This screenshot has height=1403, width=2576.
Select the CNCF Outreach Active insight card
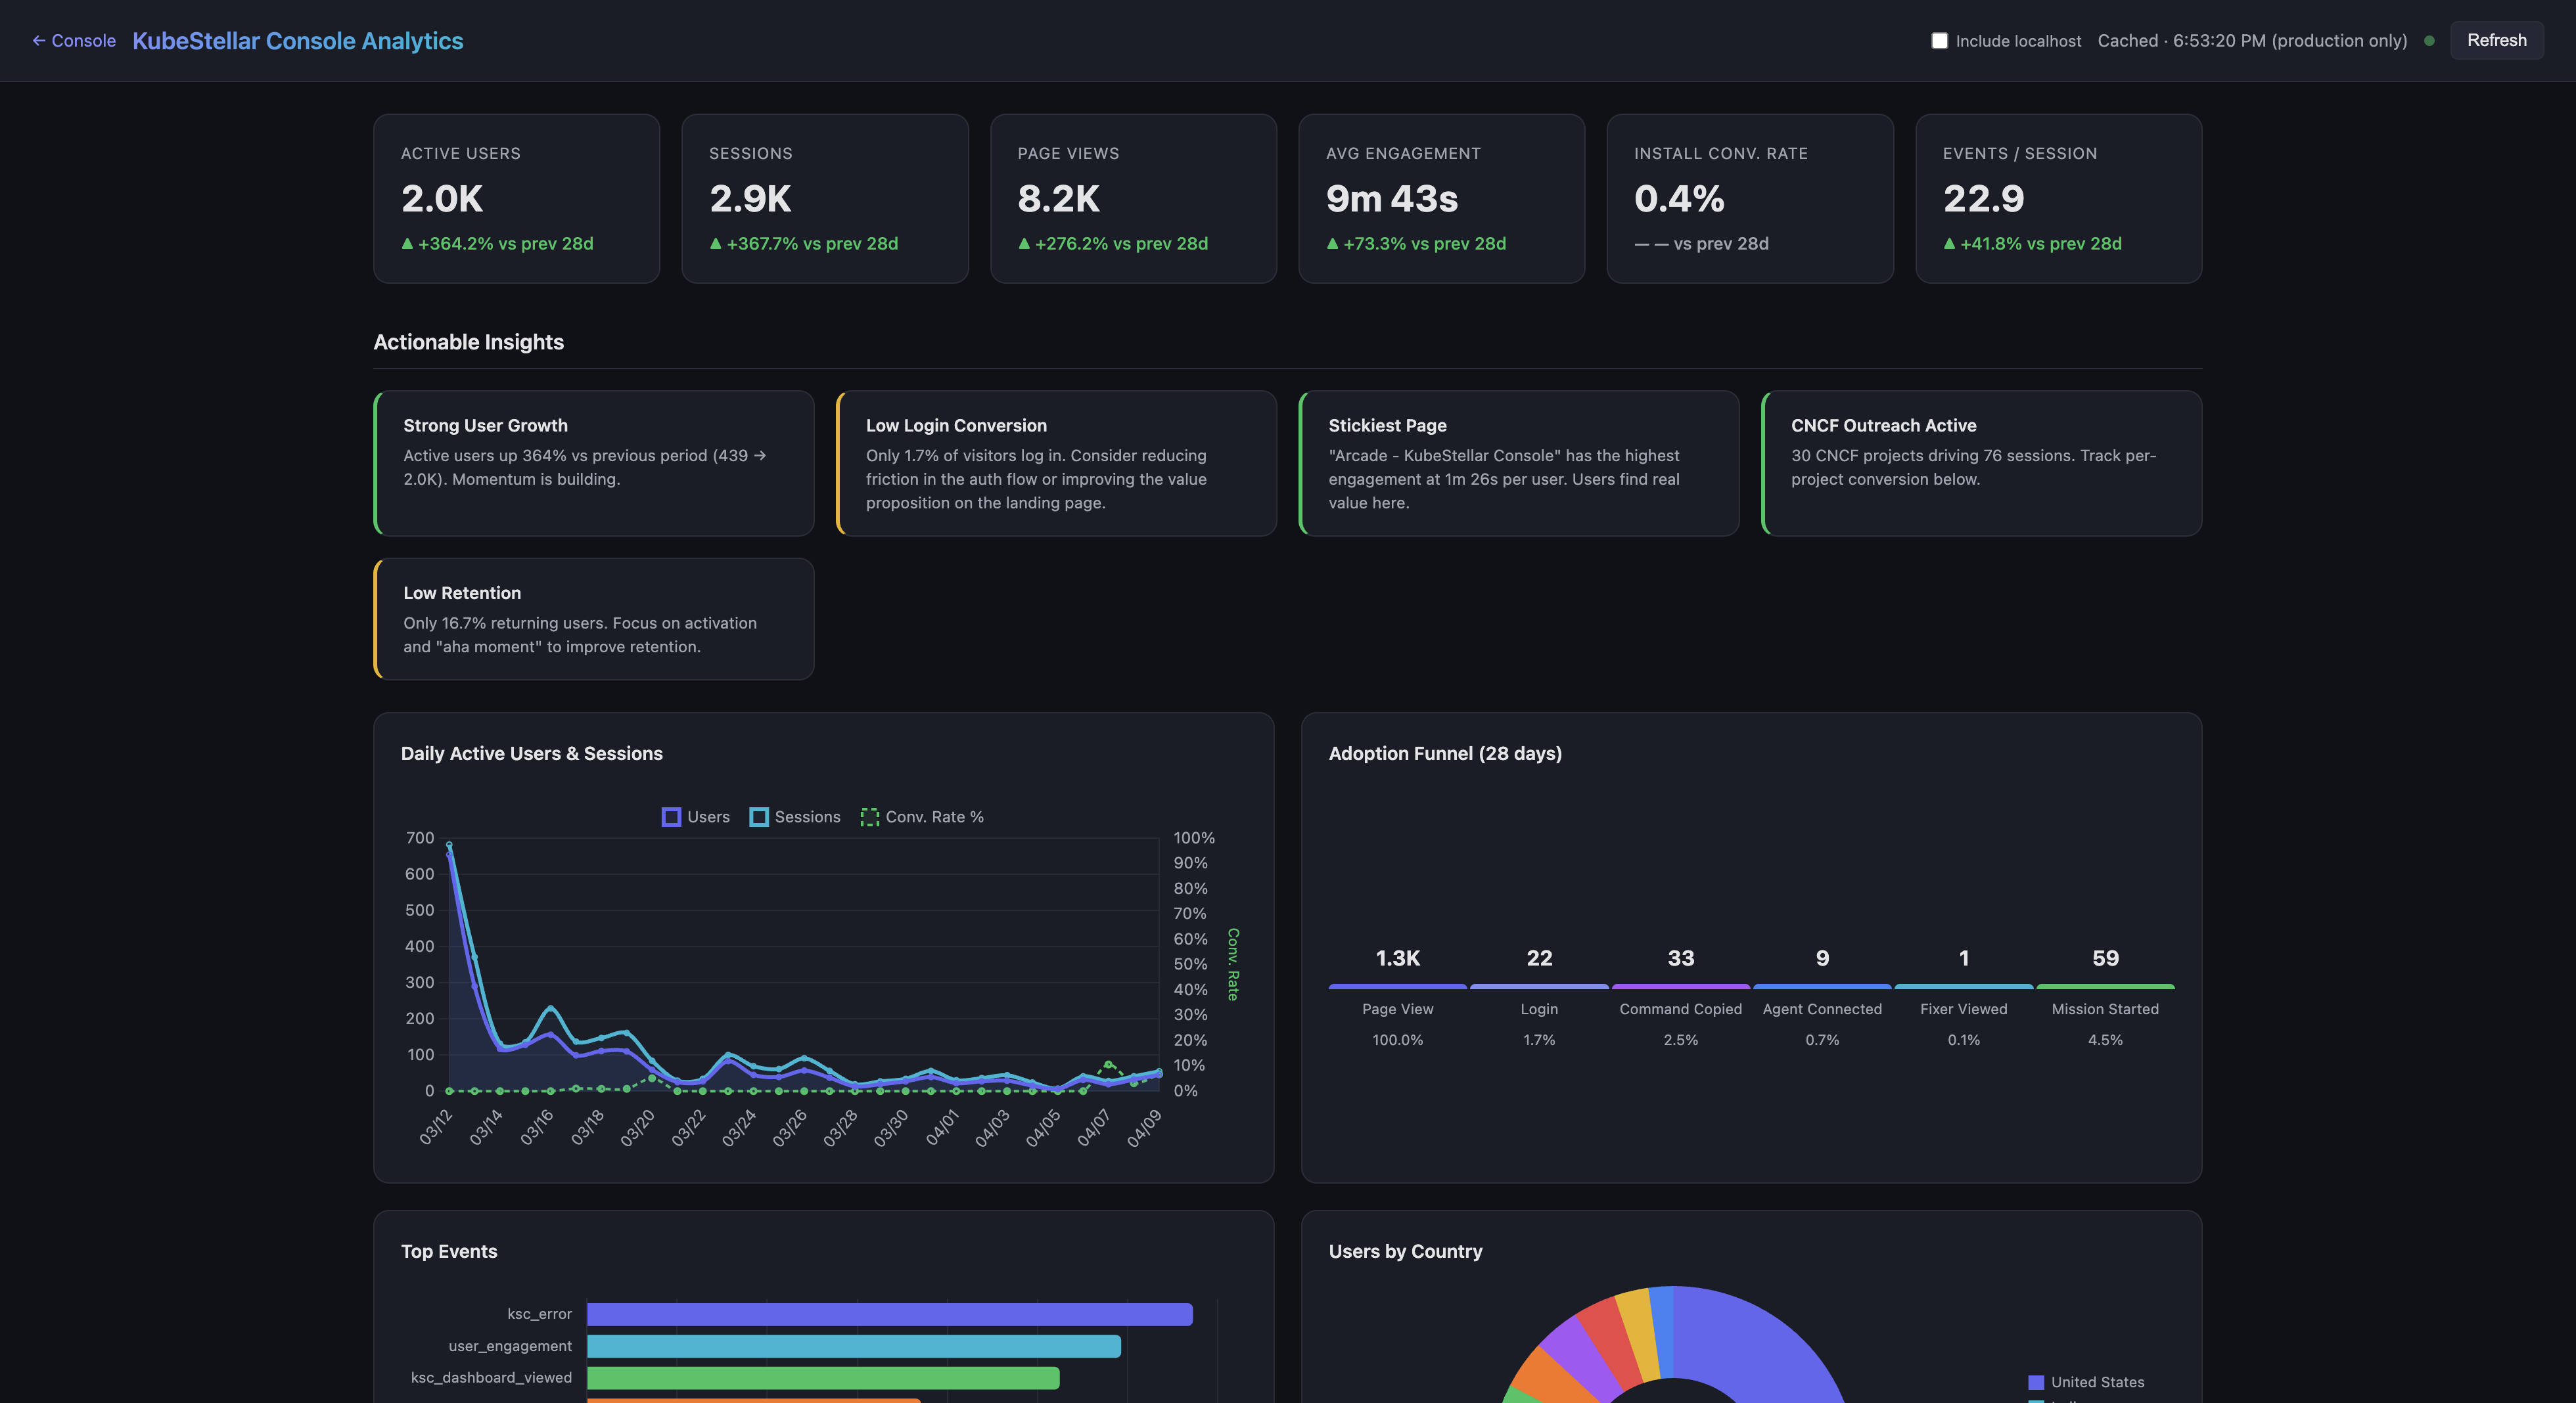point(1982,462)
